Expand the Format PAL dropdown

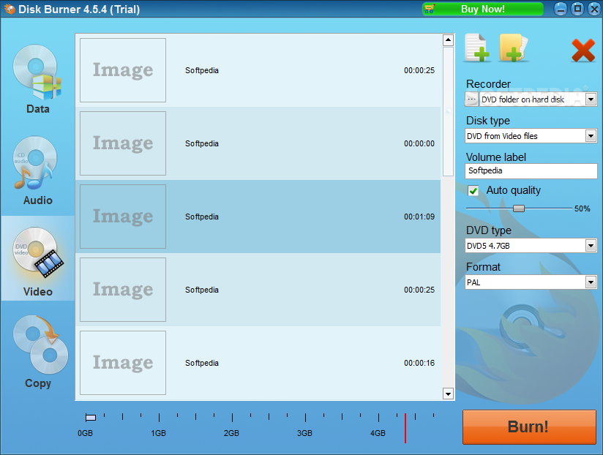(x=591, y=282)
